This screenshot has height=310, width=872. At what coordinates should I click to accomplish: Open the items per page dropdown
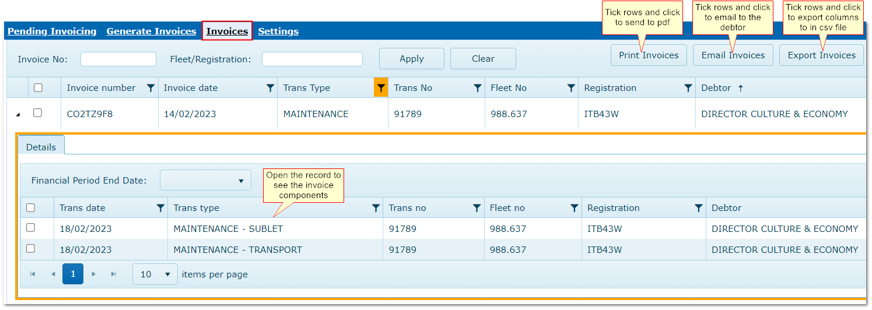tap(155, 274)
